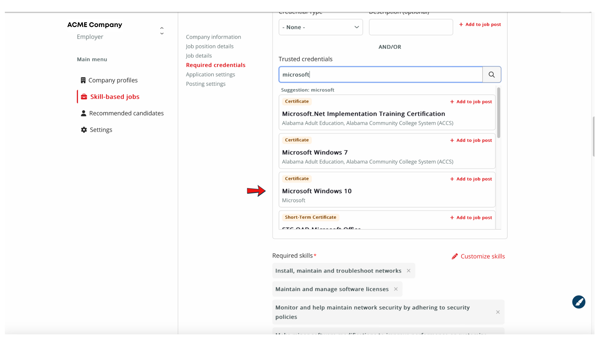
Task: Click plus icon on Short-Term Certificate card
Action: 452,218
